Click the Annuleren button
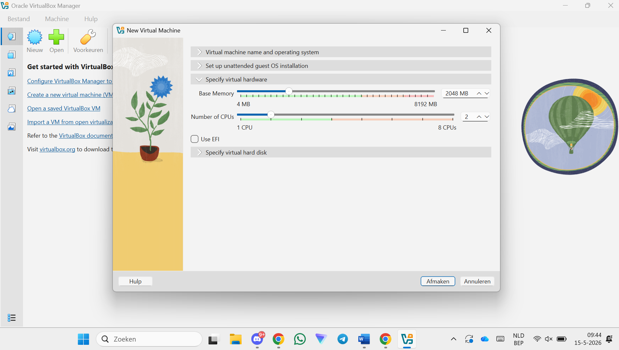 (477, 281)
